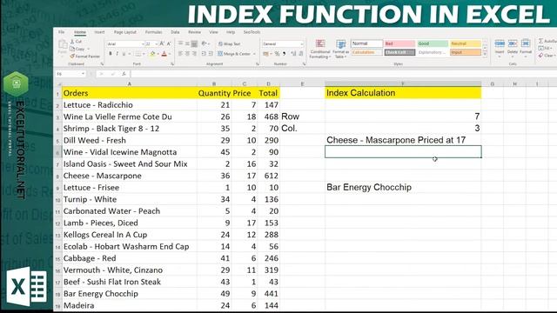Click the Comma Style icon
557x313 pixels.
(x=285, y=54)
